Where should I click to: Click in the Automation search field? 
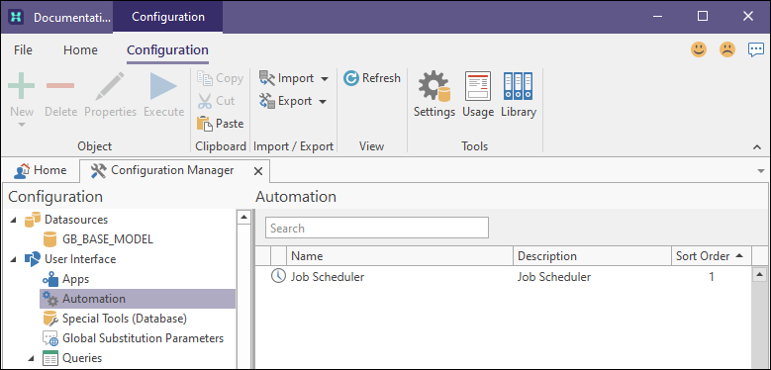coord(377,228)
